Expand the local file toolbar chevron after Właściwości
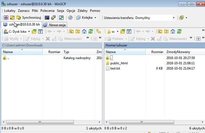Screen dimensions: 205x133 [x=88, y=38]
